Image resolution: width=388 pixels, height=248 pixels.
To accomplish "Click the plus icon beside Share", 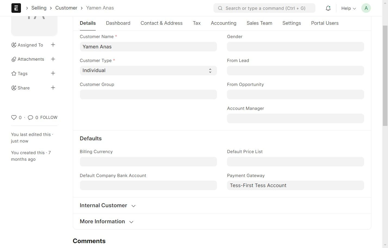I will point(53,88).
